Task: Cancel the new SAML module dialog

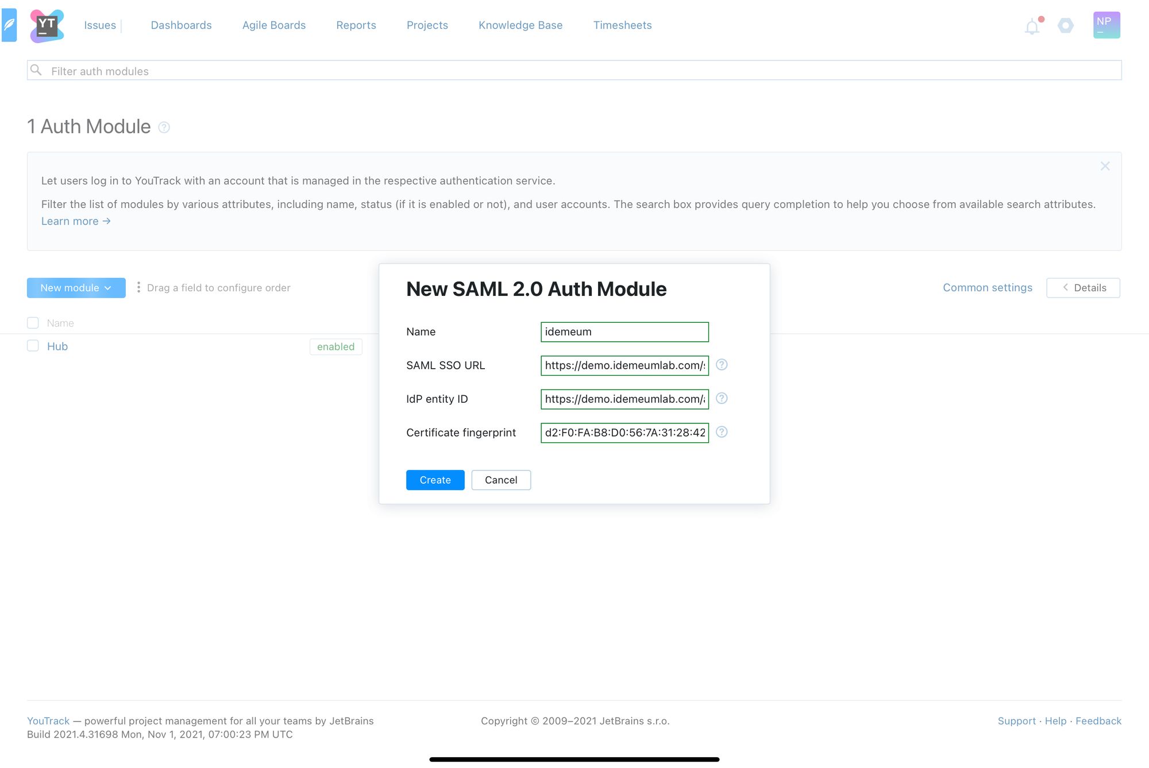Action: (x=501, y=480)
